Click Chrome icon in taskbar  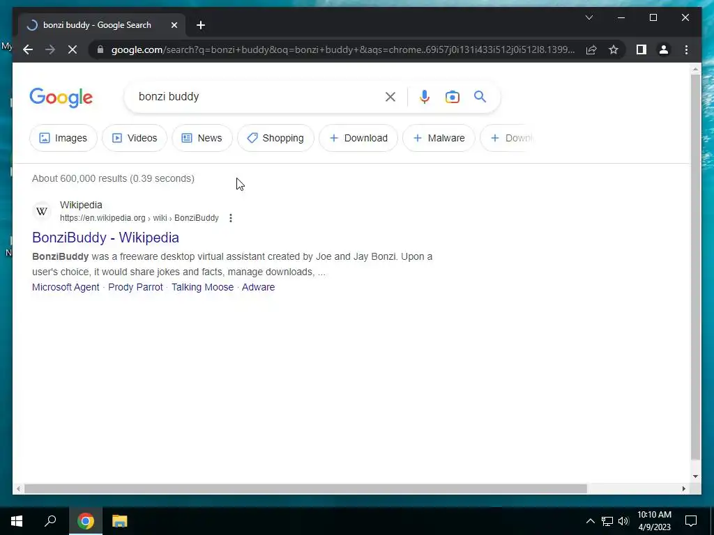tap(86, 521)
